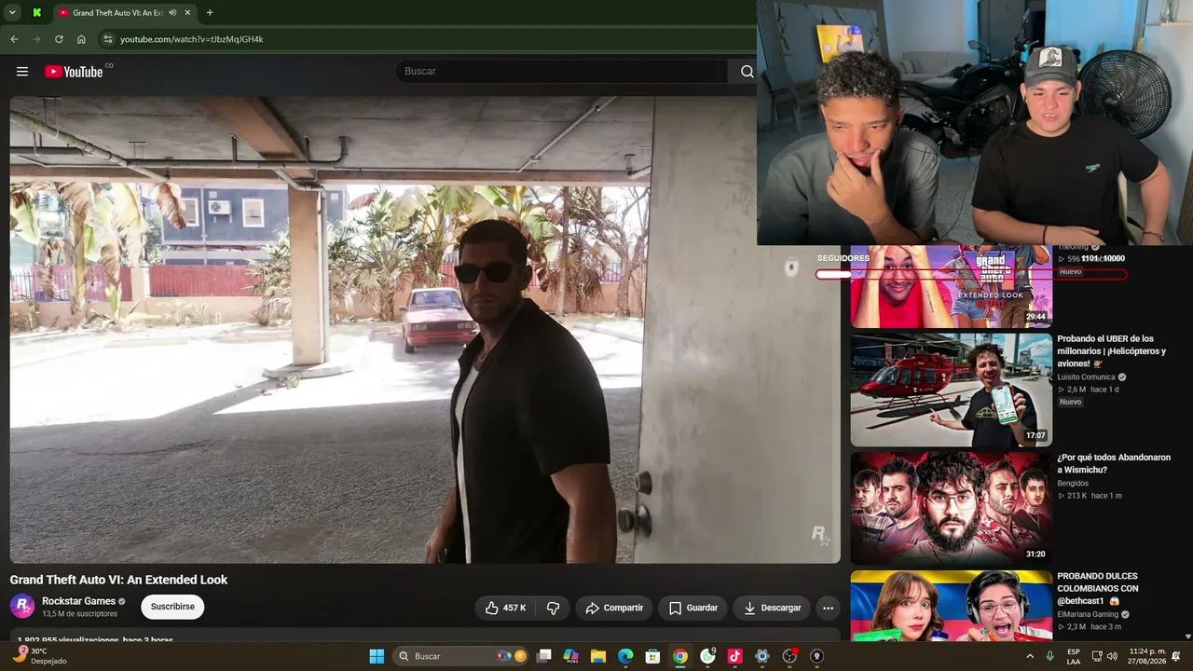Open the YouTube hamburger guide menu

[x=22, y=72]
